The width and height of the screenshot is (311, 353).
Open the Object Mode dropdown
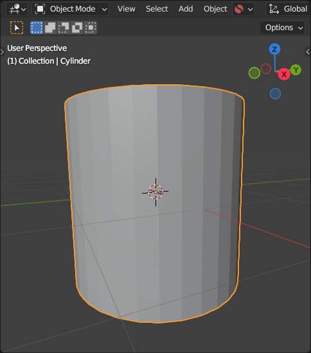[71, 9]
